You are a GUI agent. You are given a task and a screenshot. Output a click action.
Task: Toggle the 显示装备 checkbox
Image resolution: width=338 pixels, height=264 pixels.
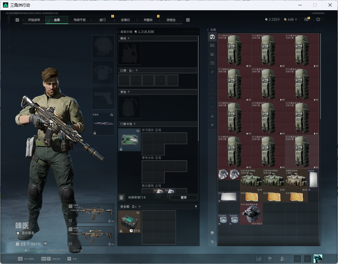(x=18, y=233)
